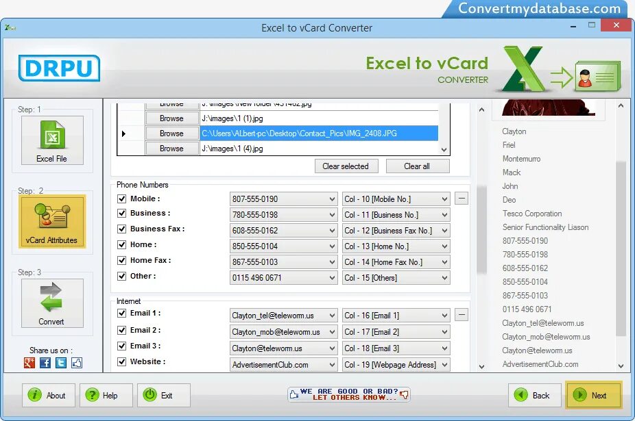Click the DRPU logo
The image size is (635, 421).
pos(59,68)
